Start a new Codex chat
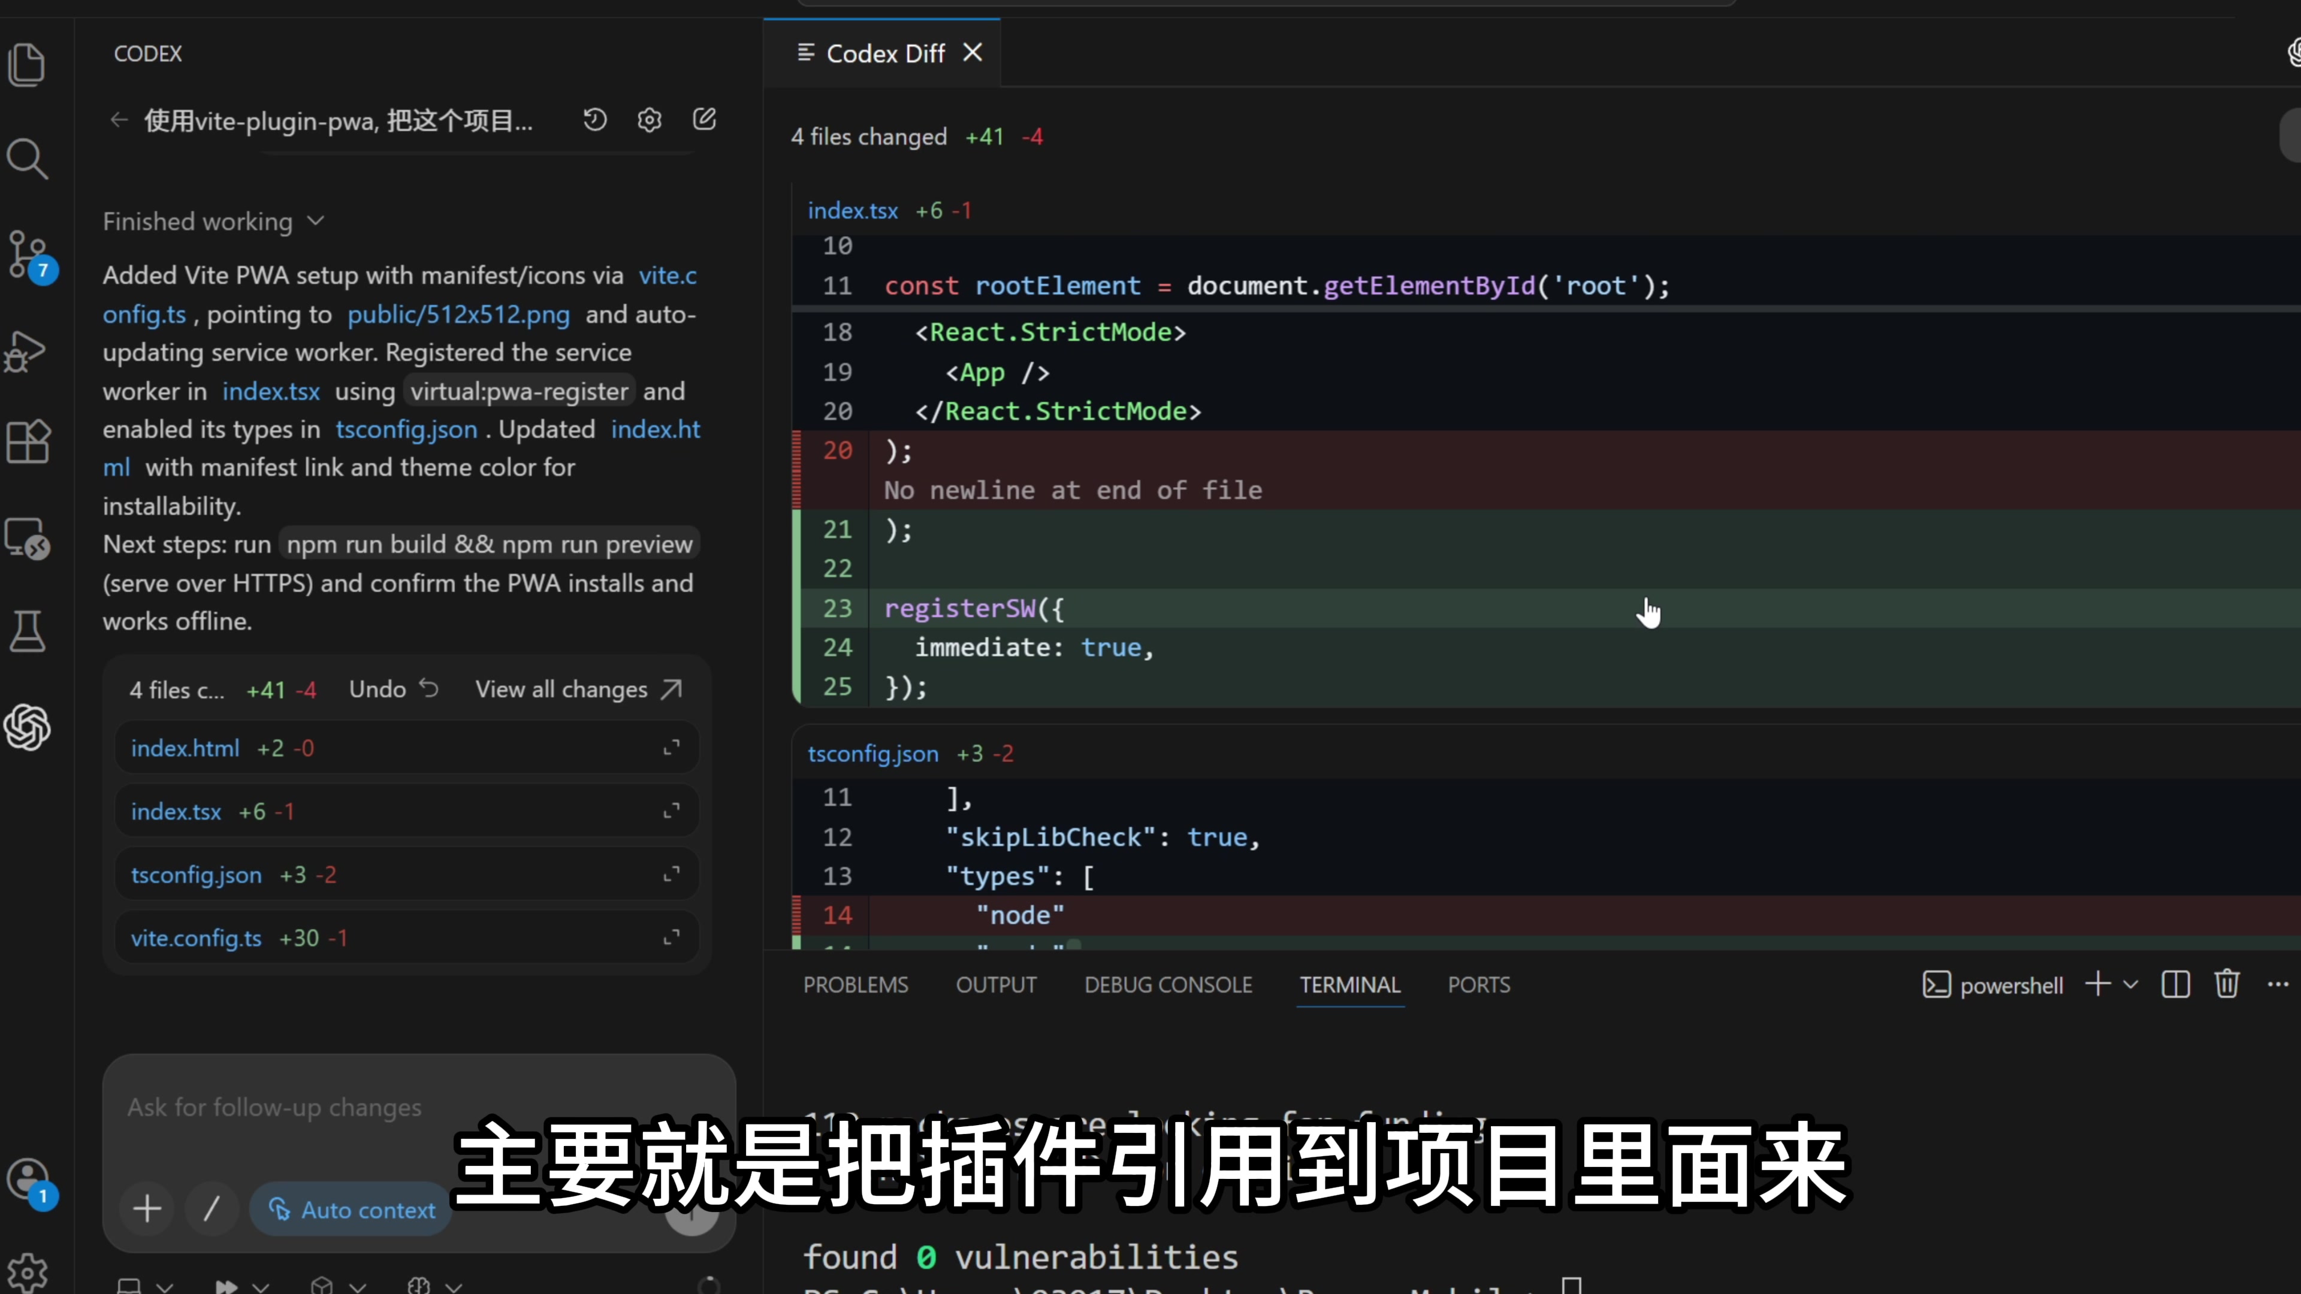The image size is (2301, 1294). pos(705,120)
